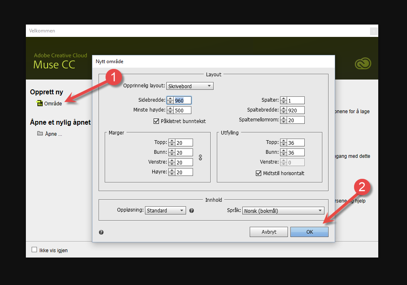Click the Creative Cloud logo icon
The image size is (407, 285).
(363, 63)
